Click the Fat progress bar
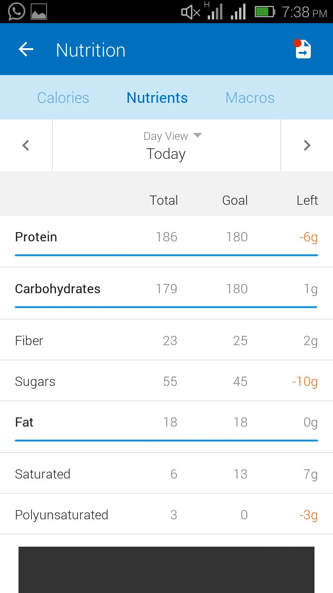The height and width of the screenshot is (593, 333). pos(166,440)
